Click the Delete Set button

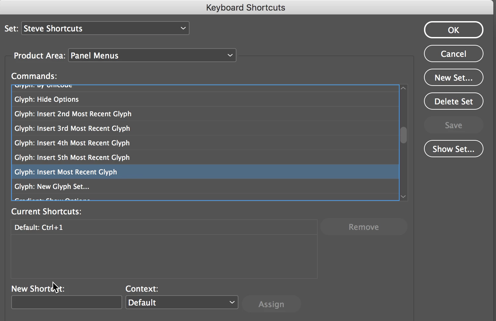(x=453, y=101)
